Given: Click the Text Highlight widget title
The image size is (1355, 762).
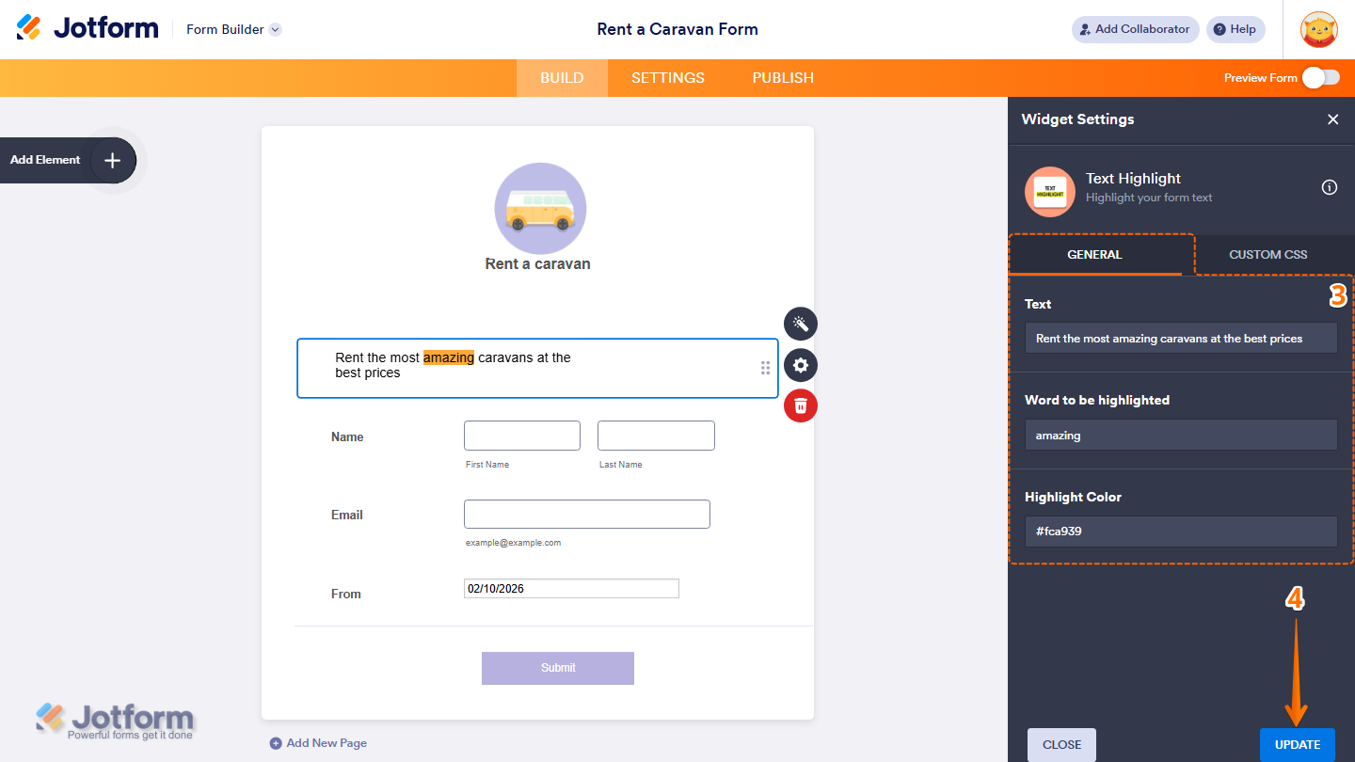Looking at the screenshot, I should [x=1133, y=179].
